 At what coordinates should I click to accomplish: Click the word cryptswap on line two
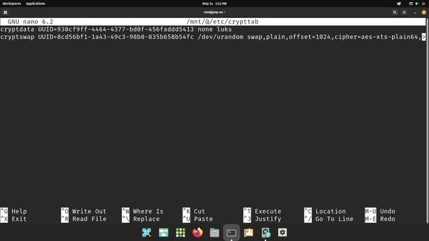click(17, 37)
